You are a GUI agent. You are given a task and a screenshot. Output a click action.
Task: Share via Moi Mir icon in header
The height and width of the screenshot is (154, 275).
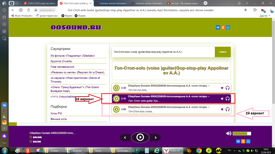228,27
